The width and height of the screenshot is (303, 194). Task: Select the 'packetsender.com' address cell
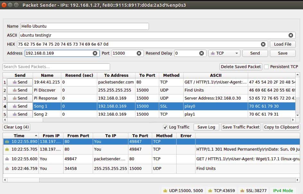click(x=116, y=82)
